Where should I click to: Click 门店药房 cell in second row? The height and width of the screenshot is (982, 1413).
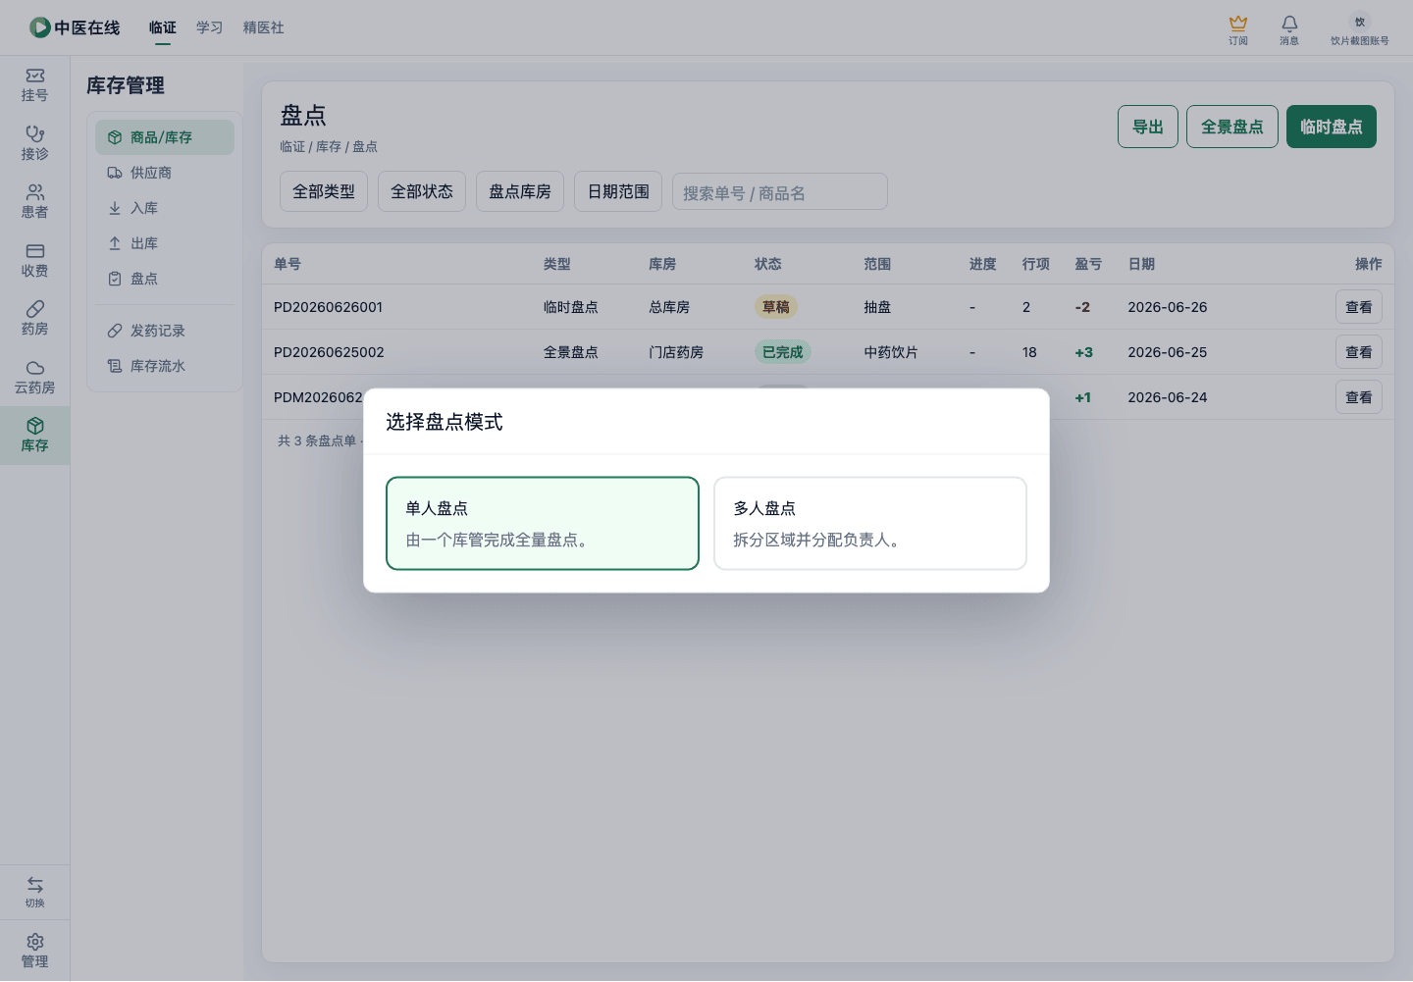point(676,352)
